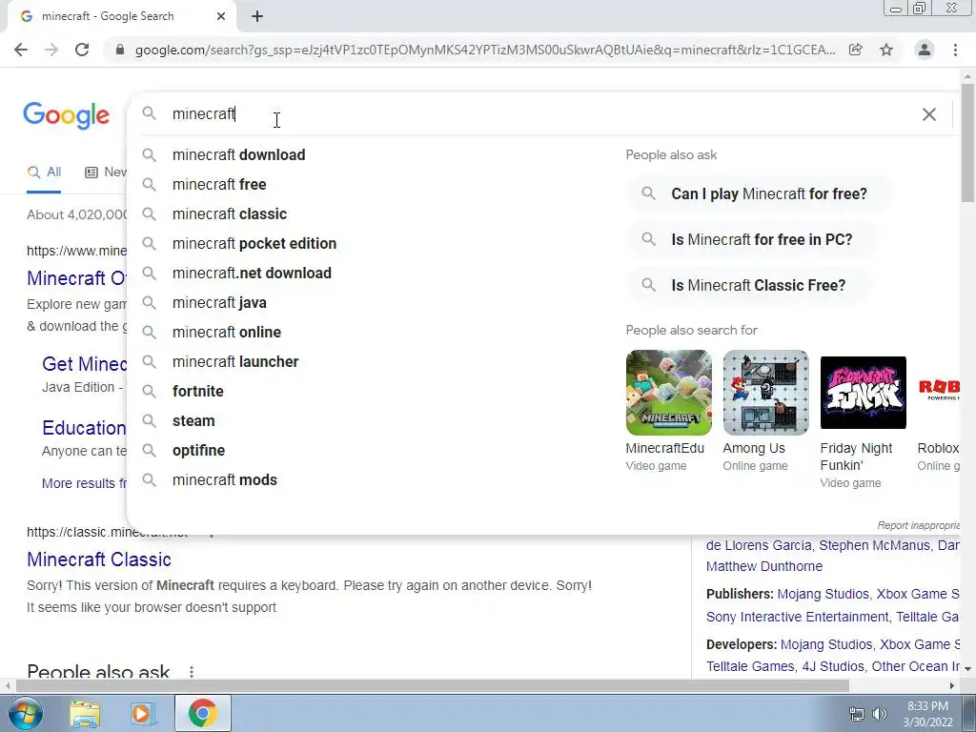This screenshot has width=976, height=732.
Task: Click the network tray icon
Action: (x=857, y=714)
